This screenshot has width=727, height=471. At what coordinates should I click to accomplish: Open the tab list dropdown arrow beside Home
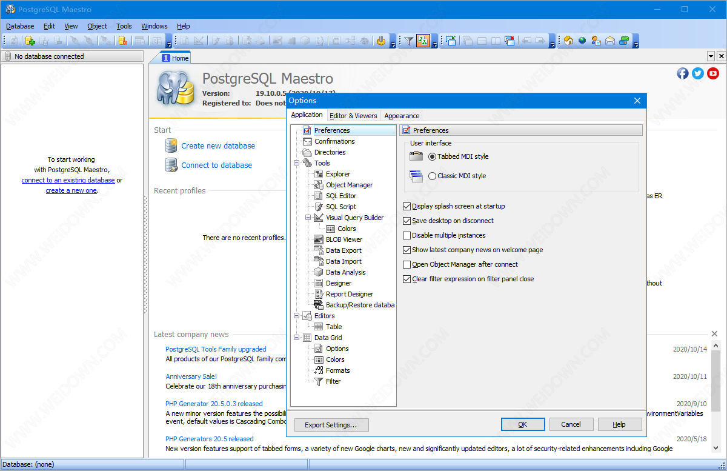coord(711,56)
